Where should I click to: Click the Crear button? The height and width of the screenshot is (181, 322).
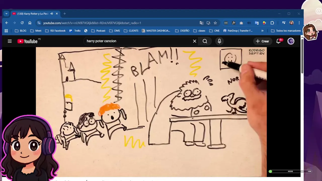pyautogui.click(x=262, y=41)
